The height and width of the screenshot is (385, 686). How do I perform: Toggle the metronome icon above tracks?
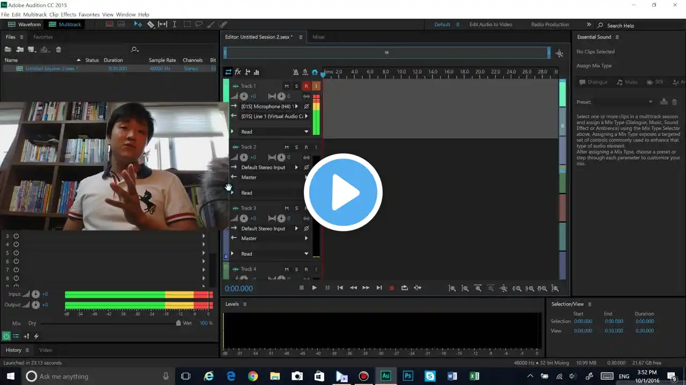(x=295, y=72)
